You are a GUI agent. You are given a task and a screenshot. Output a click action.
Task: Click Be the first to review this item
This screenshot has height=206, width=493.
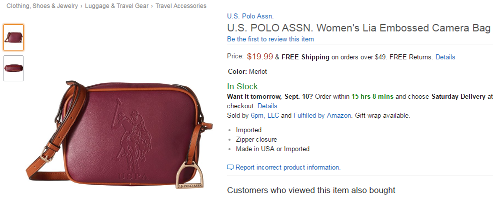pyautogui.click(x=270, y=39)
